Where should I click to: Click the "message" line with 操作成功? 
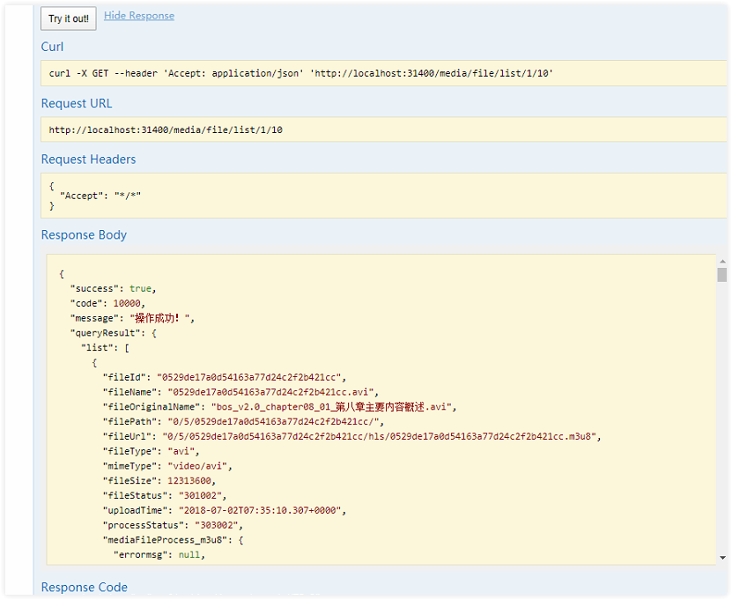132,318
